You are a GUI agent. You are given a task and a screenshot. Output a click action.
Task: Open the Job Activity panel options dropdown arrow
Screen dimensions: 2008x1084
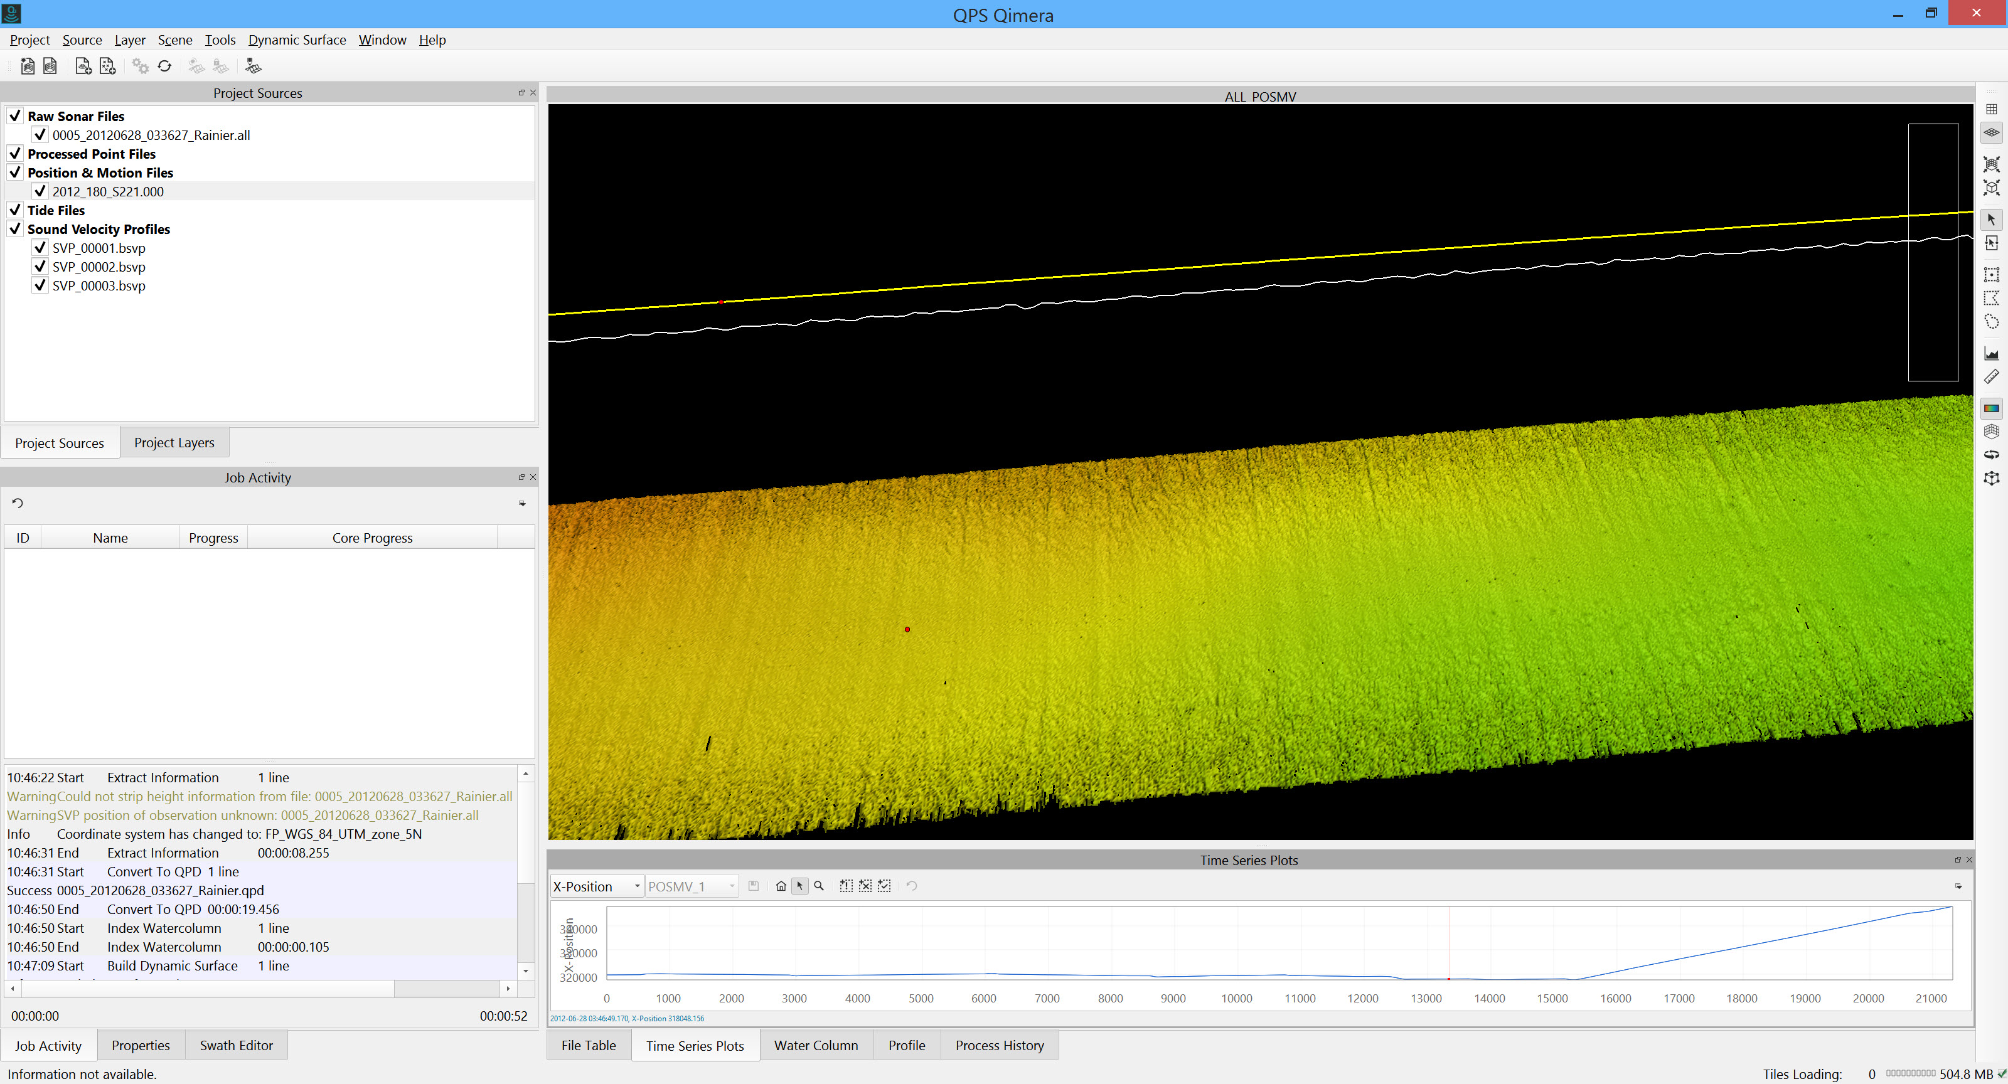click(x=522, y=504)
